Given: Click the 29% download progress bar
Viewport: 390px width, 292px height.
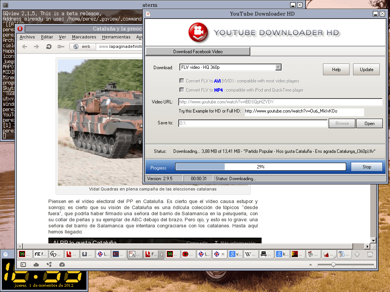Looking at the screenshot, I should (261, 167).
